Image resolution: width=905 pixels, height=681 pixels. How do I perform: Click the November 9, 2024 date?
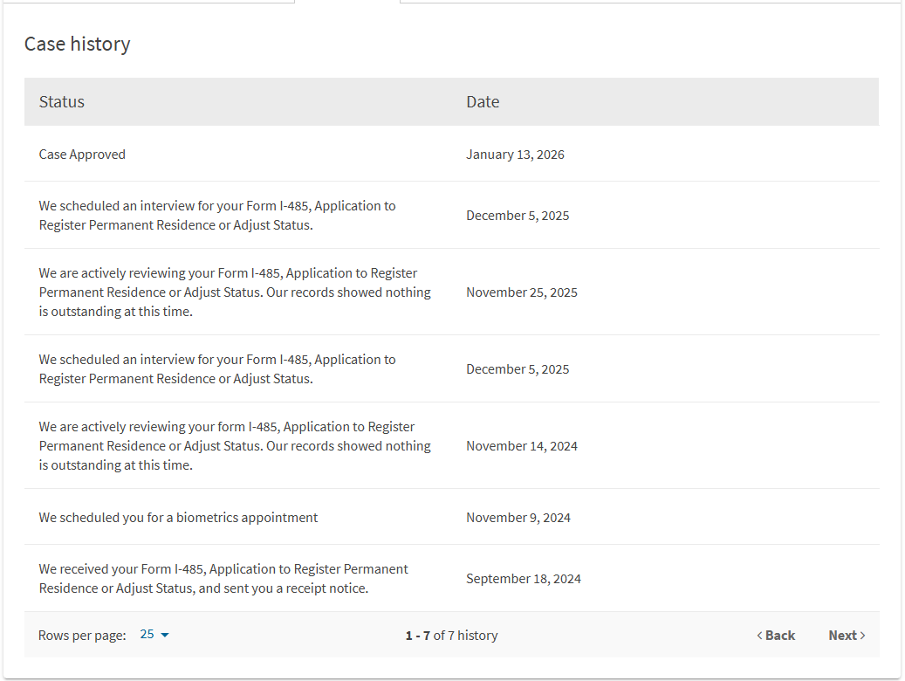point(518,518)
